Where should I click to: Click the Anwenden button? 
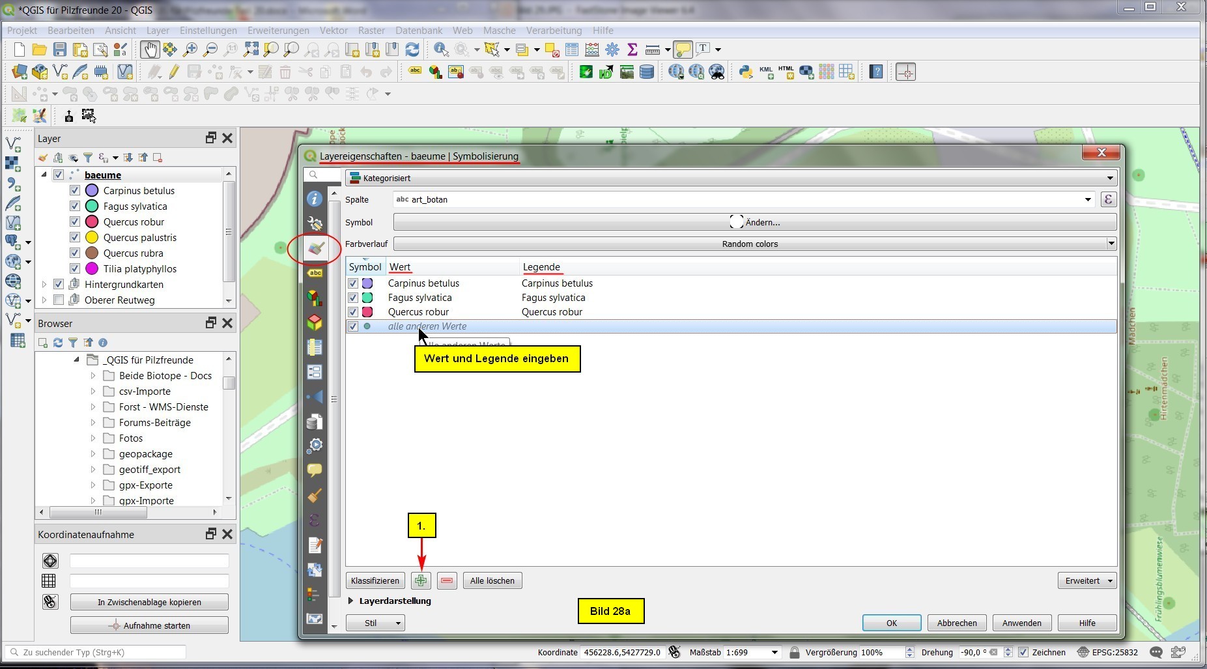point(1021,623)
